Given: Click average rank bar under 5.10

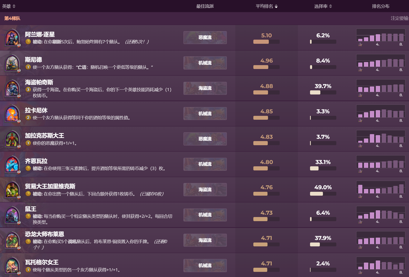Looking at the screenshot, I should coord(266,42).
